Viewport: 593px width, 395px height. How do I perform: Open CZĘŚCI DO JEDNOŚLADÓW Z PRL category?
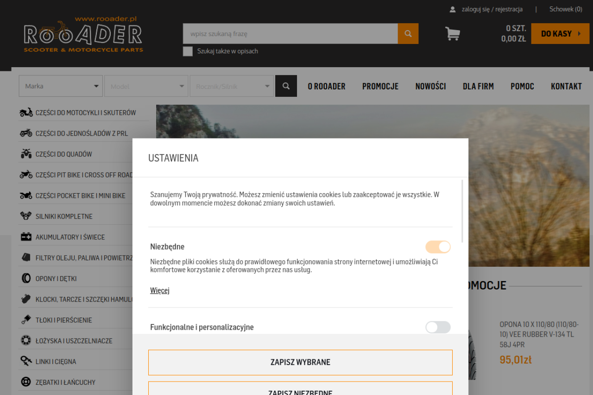point(82,133)
